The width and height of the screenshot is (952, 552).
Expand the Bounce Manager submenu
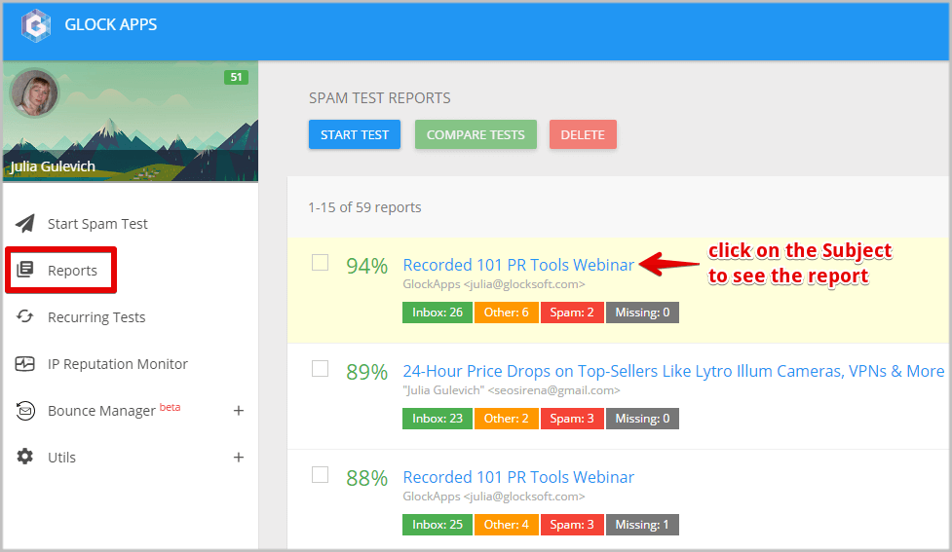[239, 411]
